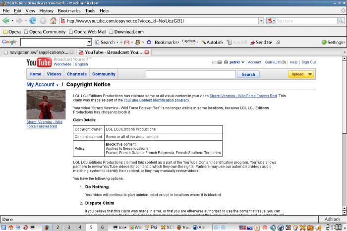Open the YouTube Content Identification program link
Screen dimensions: 347x231
coord(156,100)
